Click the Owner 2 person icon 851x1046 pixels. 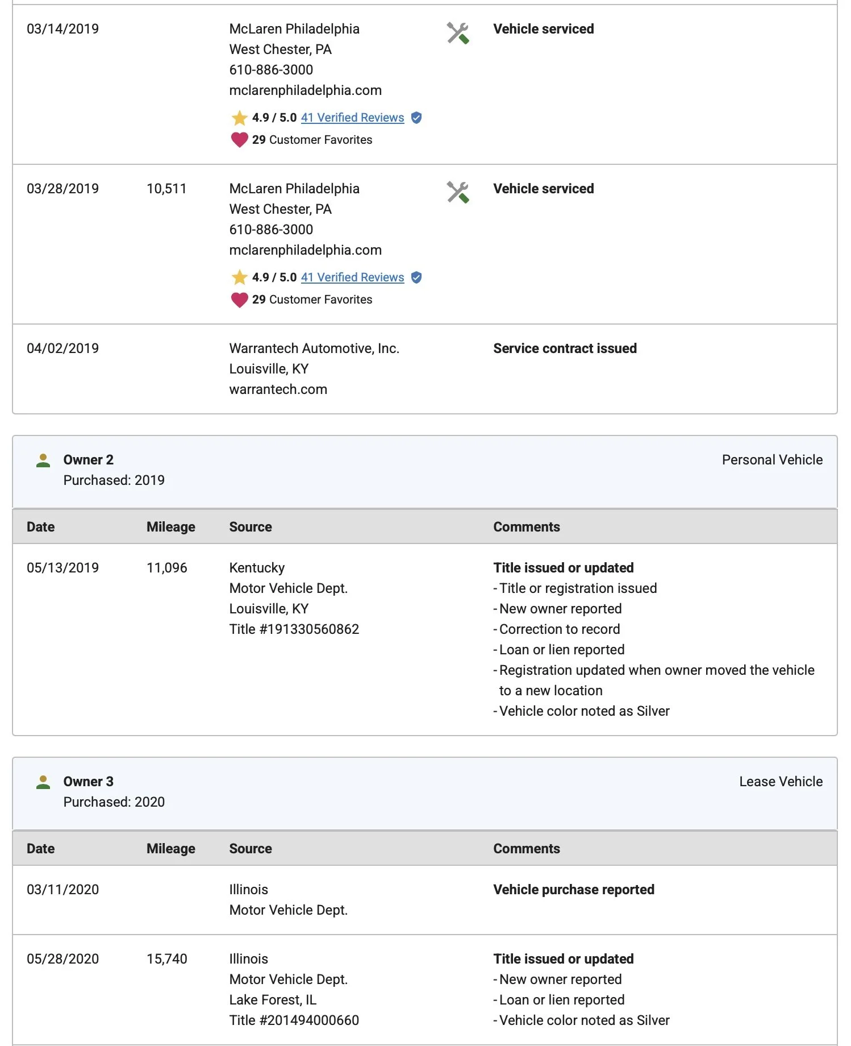(x=43, y=460)
